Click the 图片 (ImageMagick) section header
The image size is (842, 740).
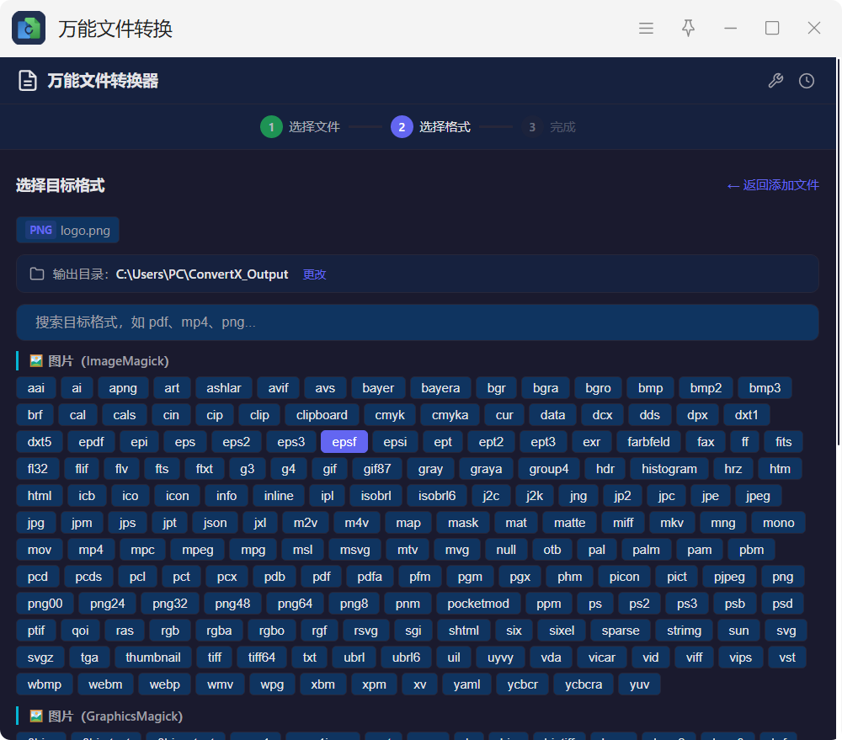tap(99, 361)
